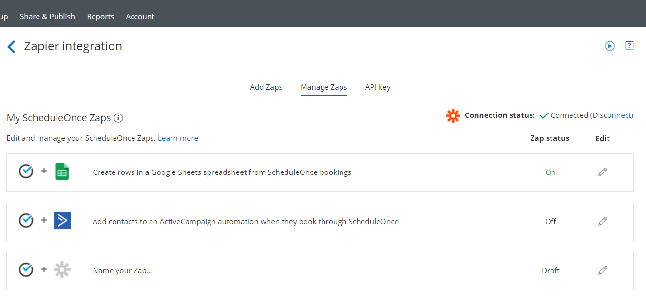The width and height of the screenshot is (646, 305).
Task: Click the orange Zapier logo icon
Action: 453,116
